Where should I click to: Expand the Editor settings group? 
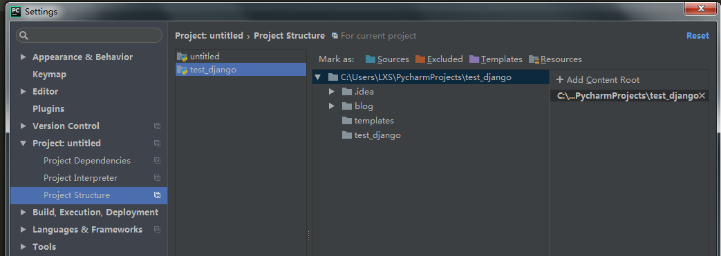click(23, 92)
